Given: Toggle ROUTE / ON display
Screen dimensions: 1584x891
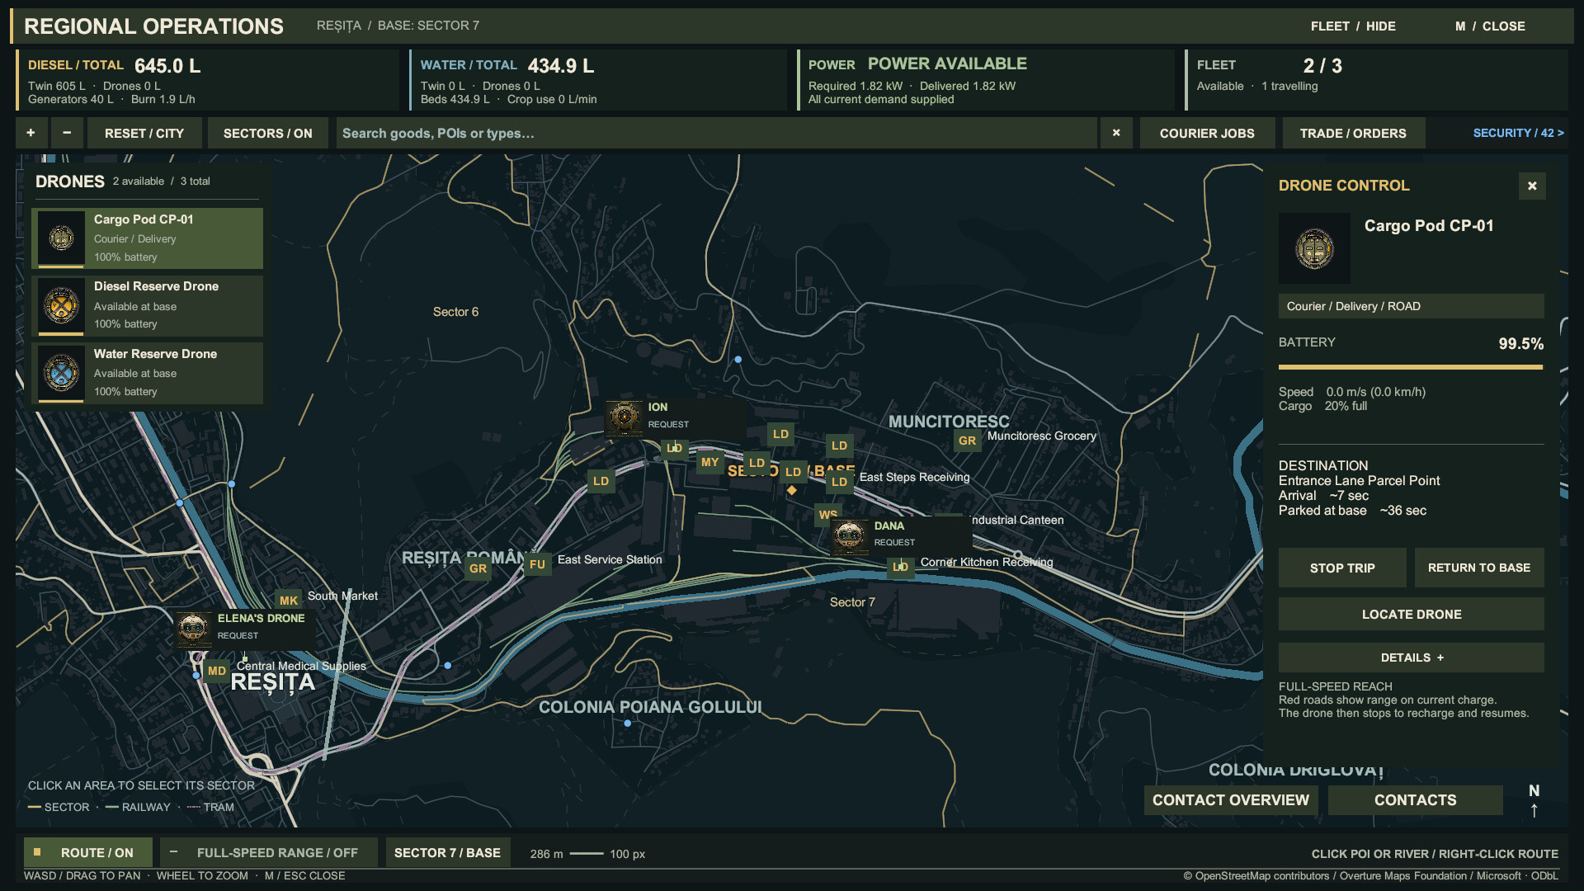Looking at the screenshot, I should pos(88,852).
